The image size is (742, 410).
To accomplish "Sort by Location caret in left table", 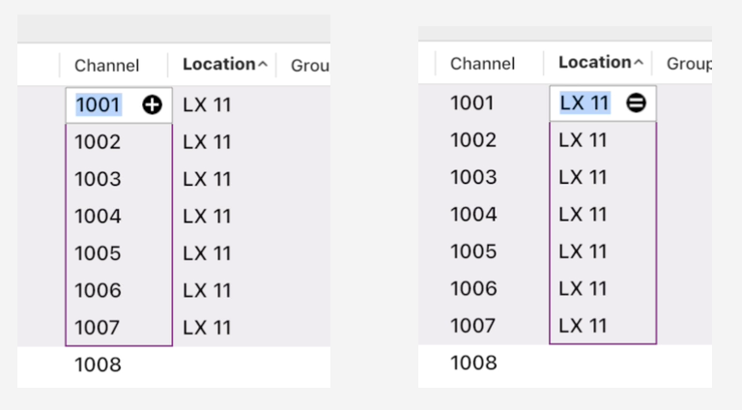I will 263,65.
